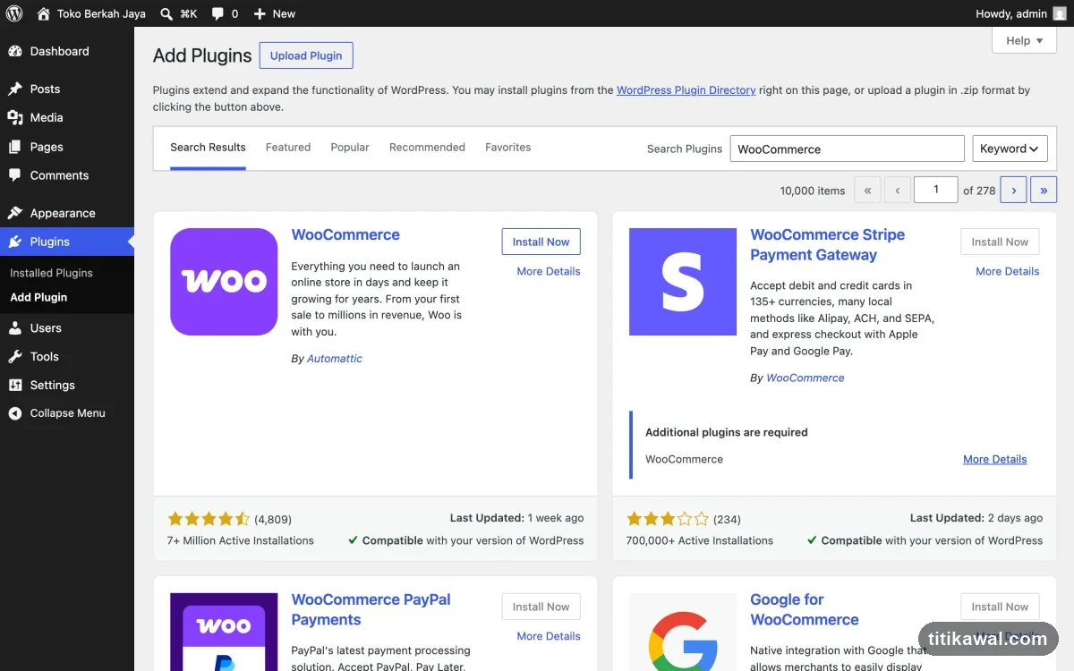The height and width of the screenshot is (671, 1074).
Task: Open Installed Plugins submenu item
Action: coord(51,273)
